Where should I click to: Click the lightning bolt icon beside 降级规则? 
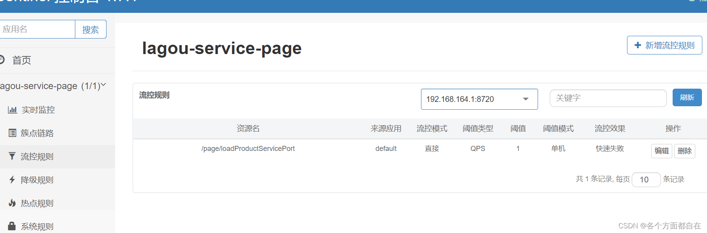coord(12,180)
